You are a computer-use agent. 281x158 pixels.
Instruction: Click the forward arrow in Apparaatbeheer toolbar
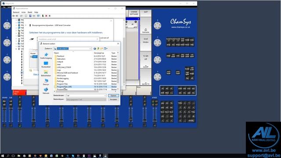click(17, 16)
